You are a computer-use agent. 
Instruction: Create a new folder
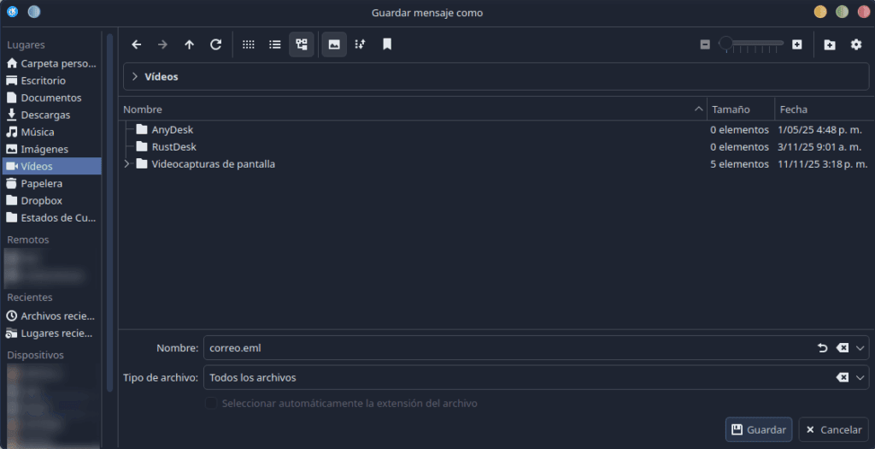(830, 44)
